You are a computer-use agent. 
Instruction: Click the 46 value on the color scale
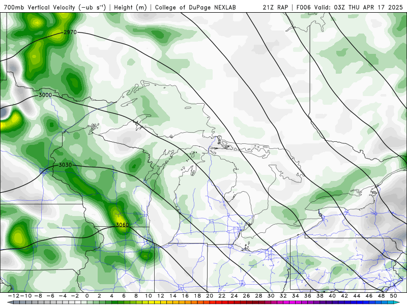pos(369,296)
